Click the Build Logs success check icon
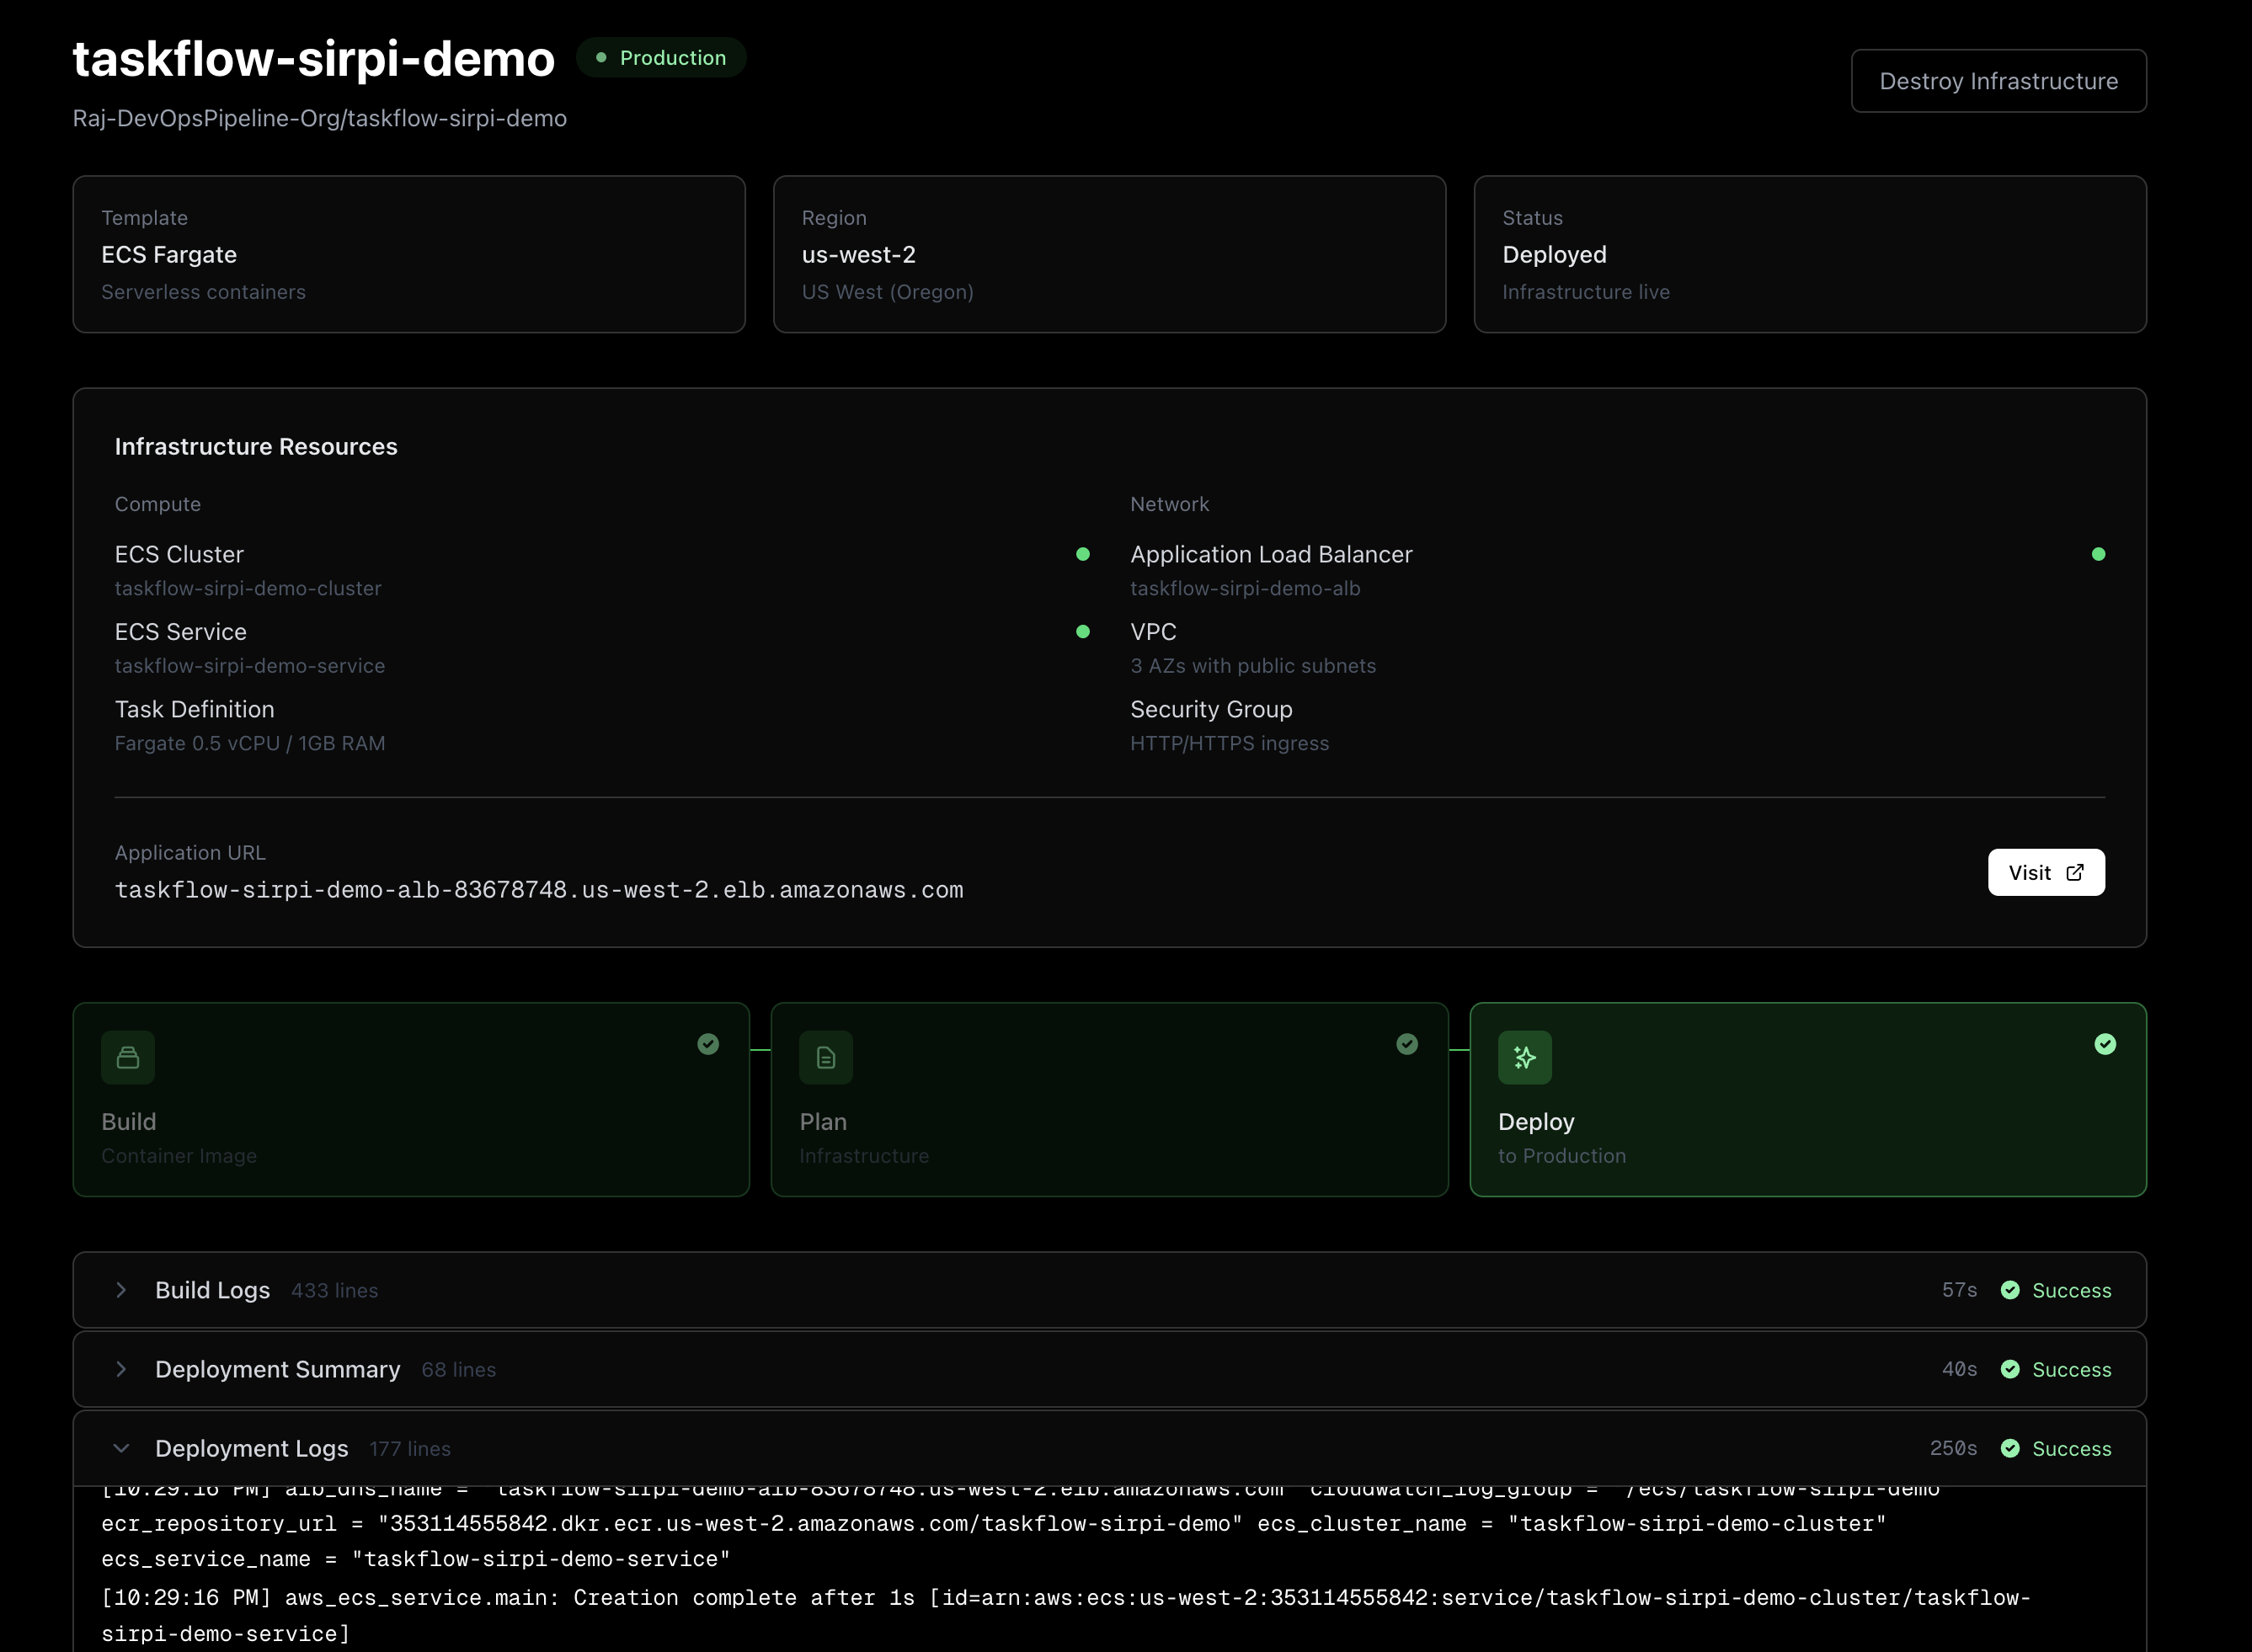The height and width of the screenshot is (1652, 2252). point(2010,1290)
